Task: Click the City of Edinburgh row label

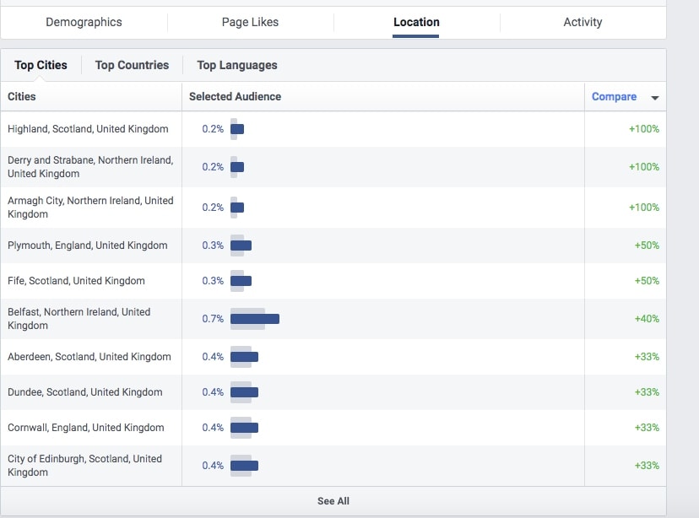Action: pos(84,466)
